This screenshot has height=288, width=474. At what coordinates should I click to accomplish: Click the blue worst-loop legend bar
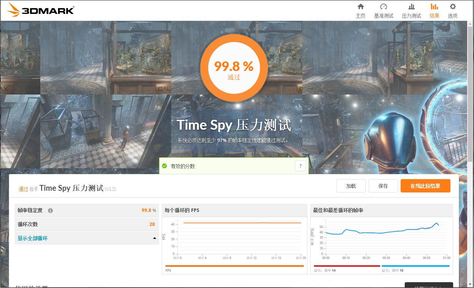coord(416,266)
